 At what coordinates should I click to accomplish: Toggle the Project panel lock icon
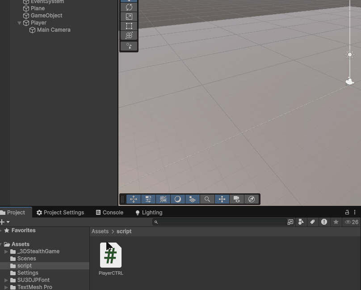[347, 213]
